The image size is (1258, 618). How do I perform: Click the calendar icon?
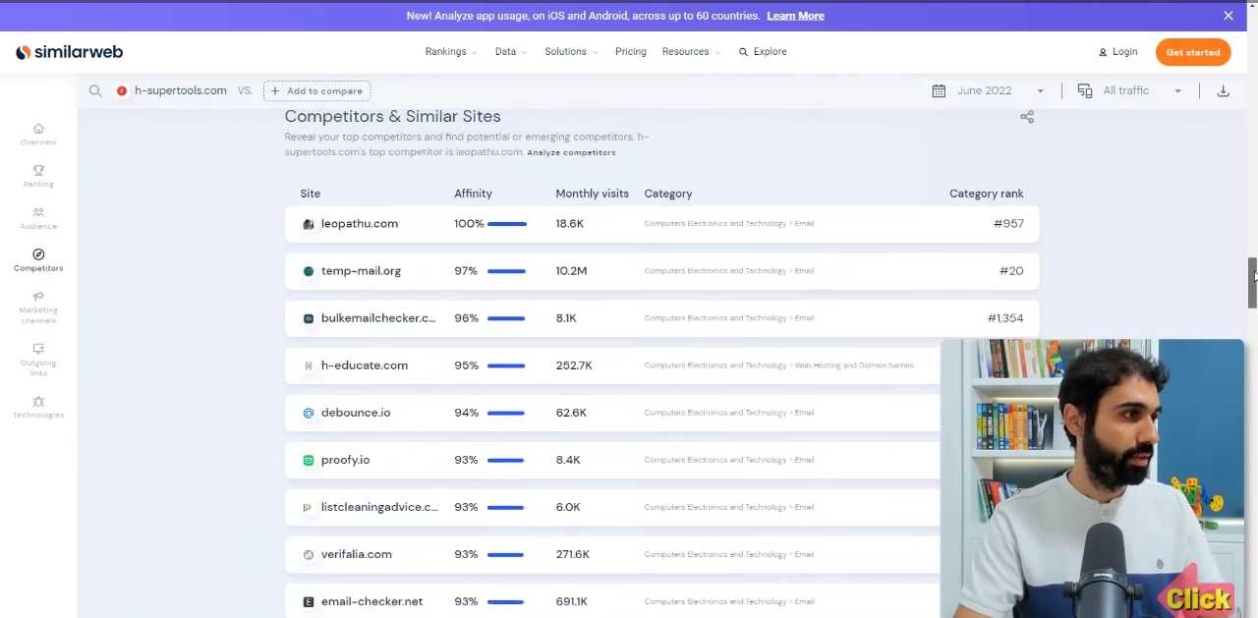[939, 90]
